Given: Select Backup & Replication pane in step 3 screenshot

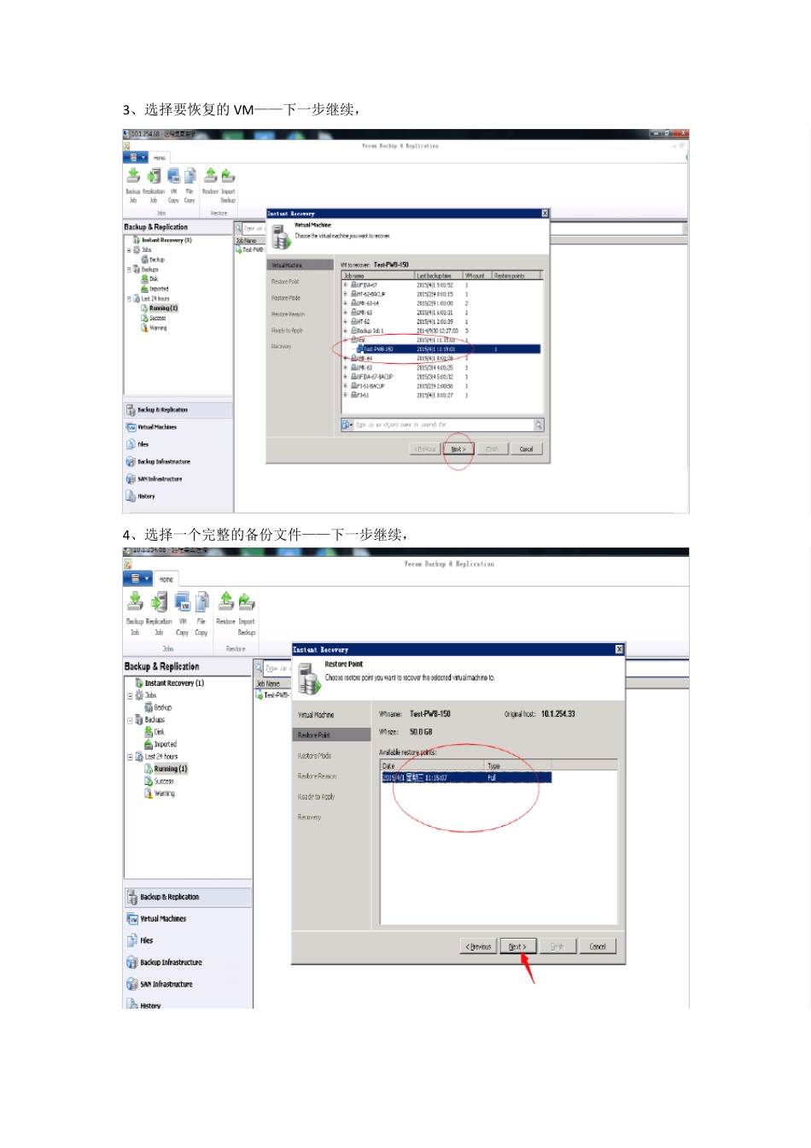Looking at the screenshot, I should [178, 410].
